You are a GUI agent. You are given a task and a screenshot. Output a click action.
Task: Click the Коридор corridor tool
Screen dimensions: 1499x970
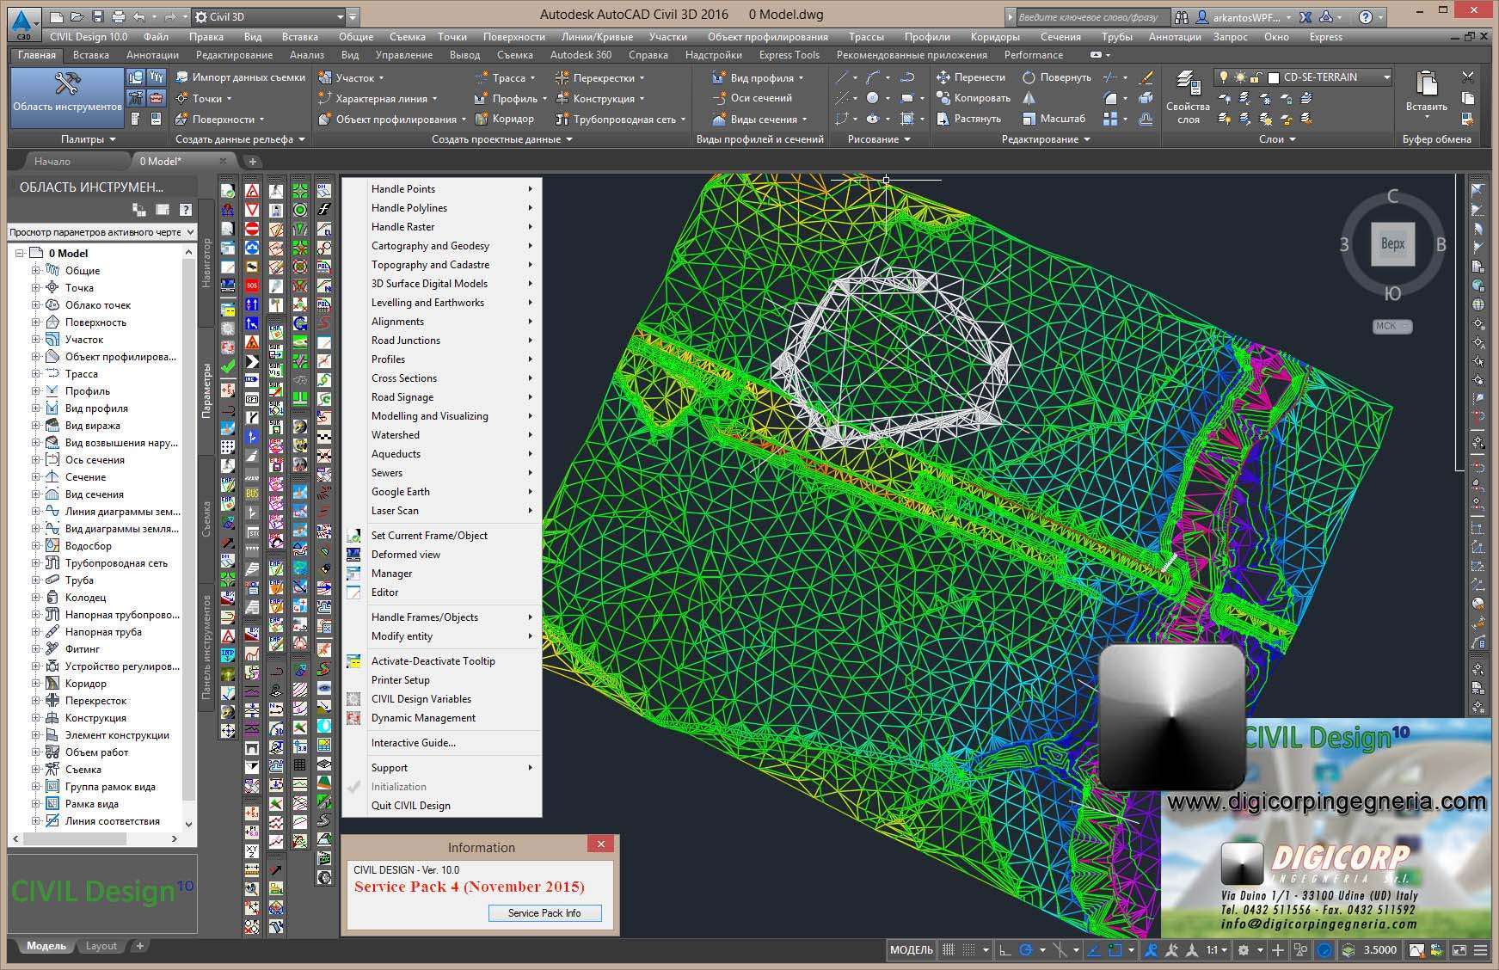pyautogui.click(x=504, y=119)
